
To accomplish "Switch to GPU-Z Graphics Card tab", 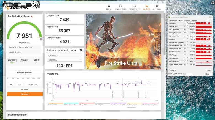I will click(173, 20).
